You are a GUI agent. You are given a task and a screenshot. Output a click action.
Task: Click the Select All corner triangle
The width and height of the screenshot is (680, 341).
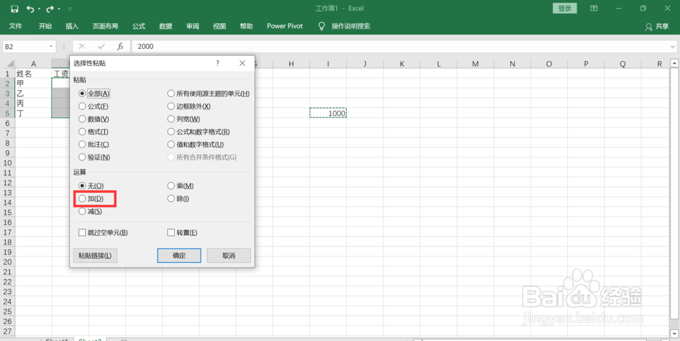click(10, 64)
